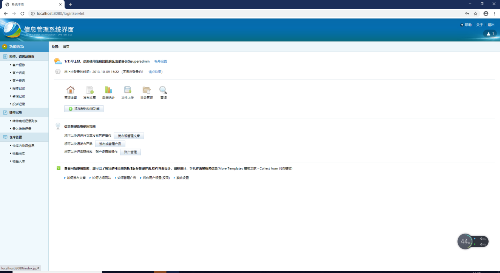500x273 pixels.
Task: Click the chat icon beside 仓库管理
Action: (5, 137)
